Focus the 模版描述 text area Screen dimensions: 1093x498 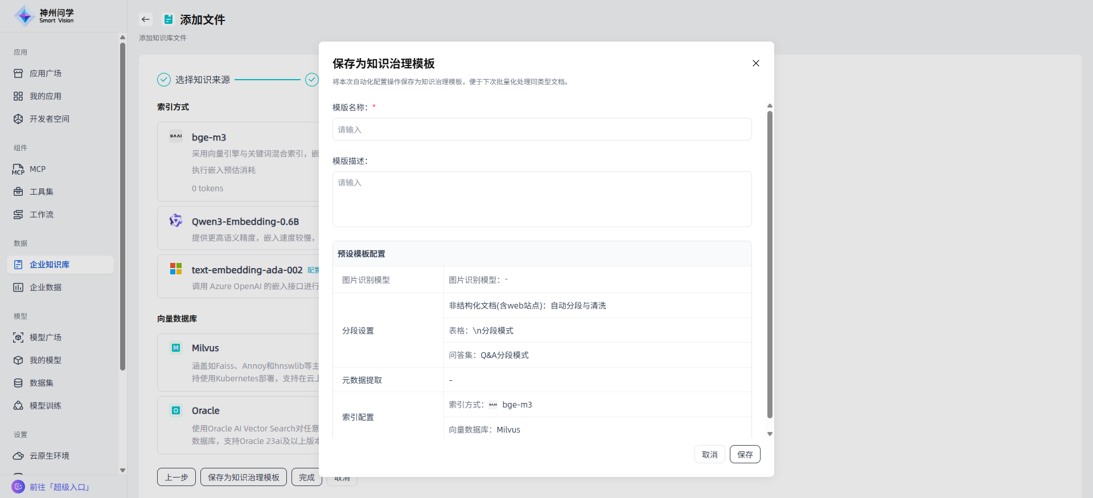tap(541, 199)
